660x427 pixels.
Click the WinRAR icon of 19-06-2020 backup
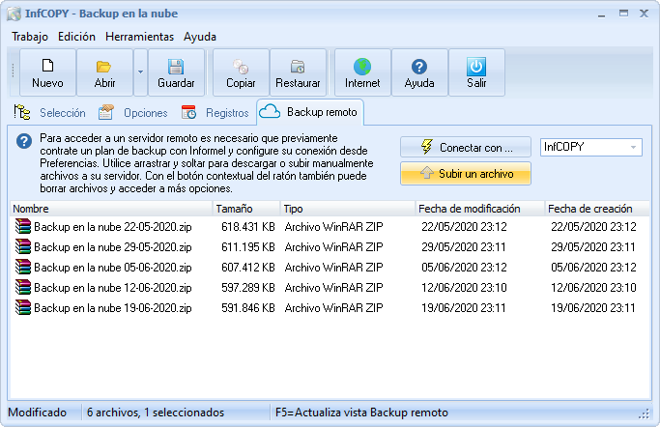point(23,307)
